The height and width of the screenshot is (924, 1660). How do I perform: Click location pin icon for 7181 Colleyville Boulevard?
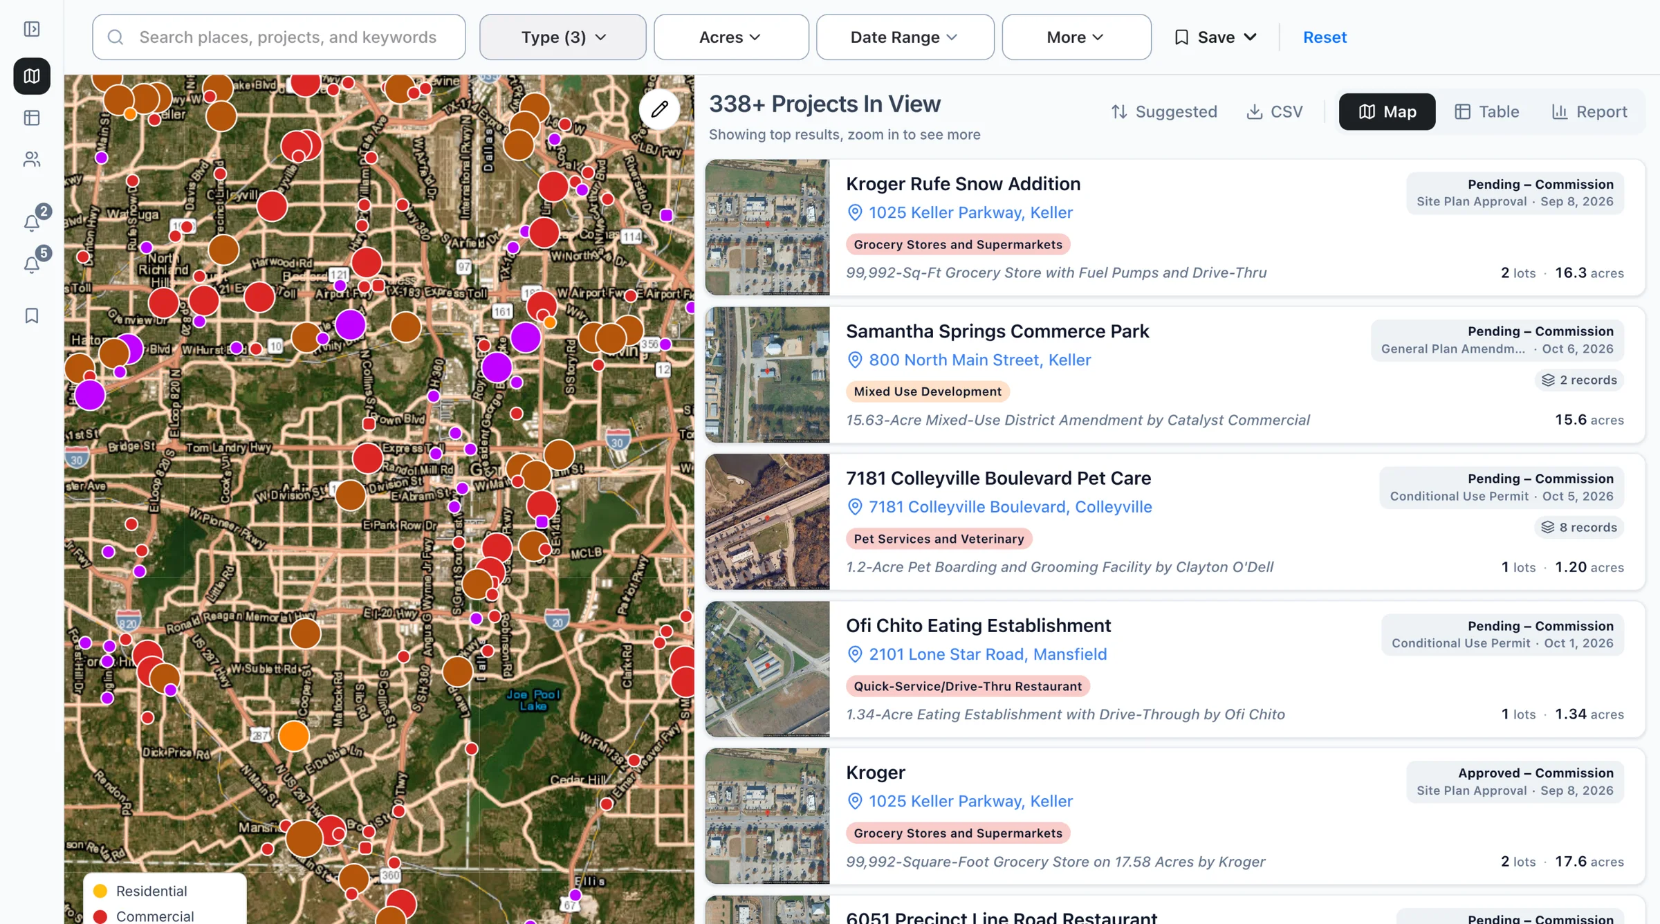click(855, 507)
